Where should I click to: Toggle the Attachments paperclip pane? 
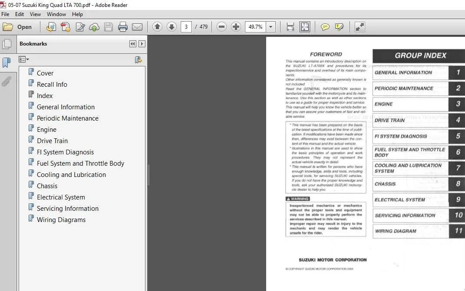[7, 81]
